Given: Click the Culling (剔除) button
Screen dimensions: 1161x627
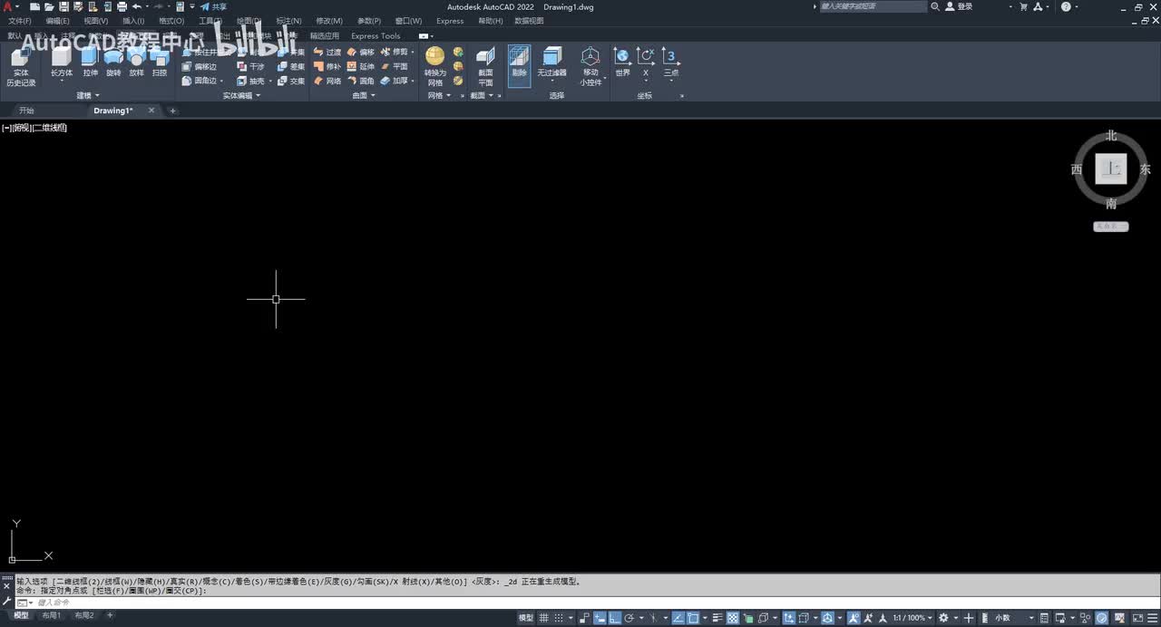Looking at the screenshot, I should click(x=519, y=65).
